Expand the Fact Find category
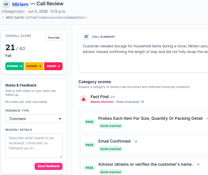 point(142,99)
